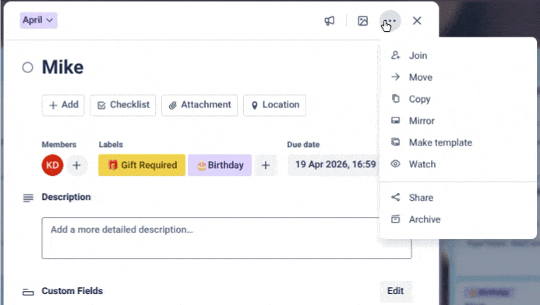The width and height of the screenshot is (540, 305).
Task: Select Watch from the actions menu
Action: pyautogui.click(x=458, y=164)
